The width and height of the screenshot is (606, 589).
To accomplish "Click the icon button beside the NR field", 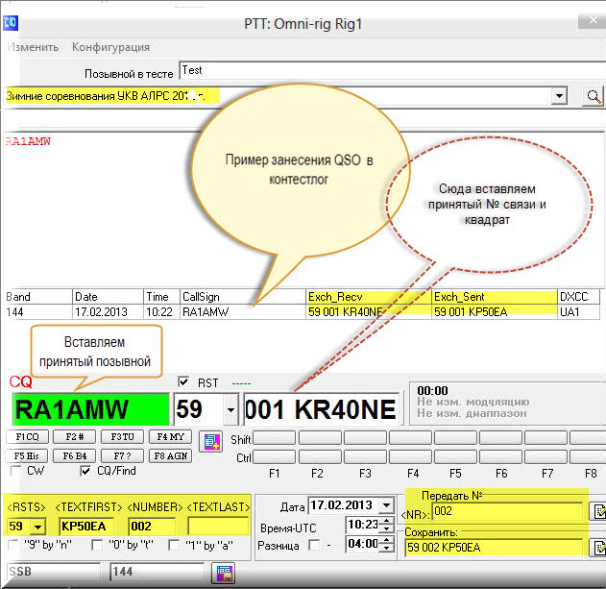I will point(597,511).
